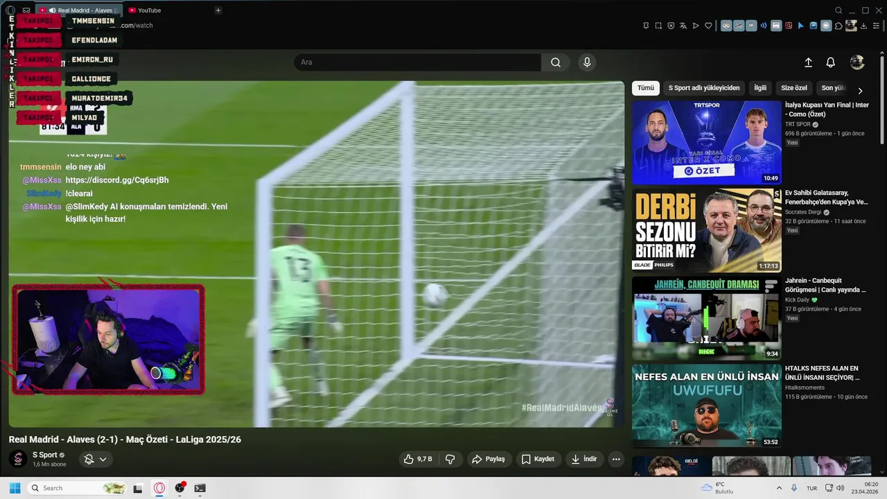This screenshot has width=887, height=499.
Task: Click the İndir download button
Action: 583,459
